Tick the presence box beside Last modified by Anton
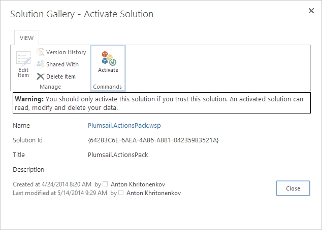Viewport: 322px width, 230px height. point(121,193)
